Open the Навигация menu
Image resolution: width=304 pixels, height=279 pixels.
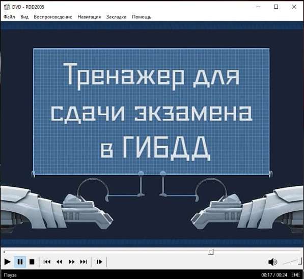(x=89, y=17)
